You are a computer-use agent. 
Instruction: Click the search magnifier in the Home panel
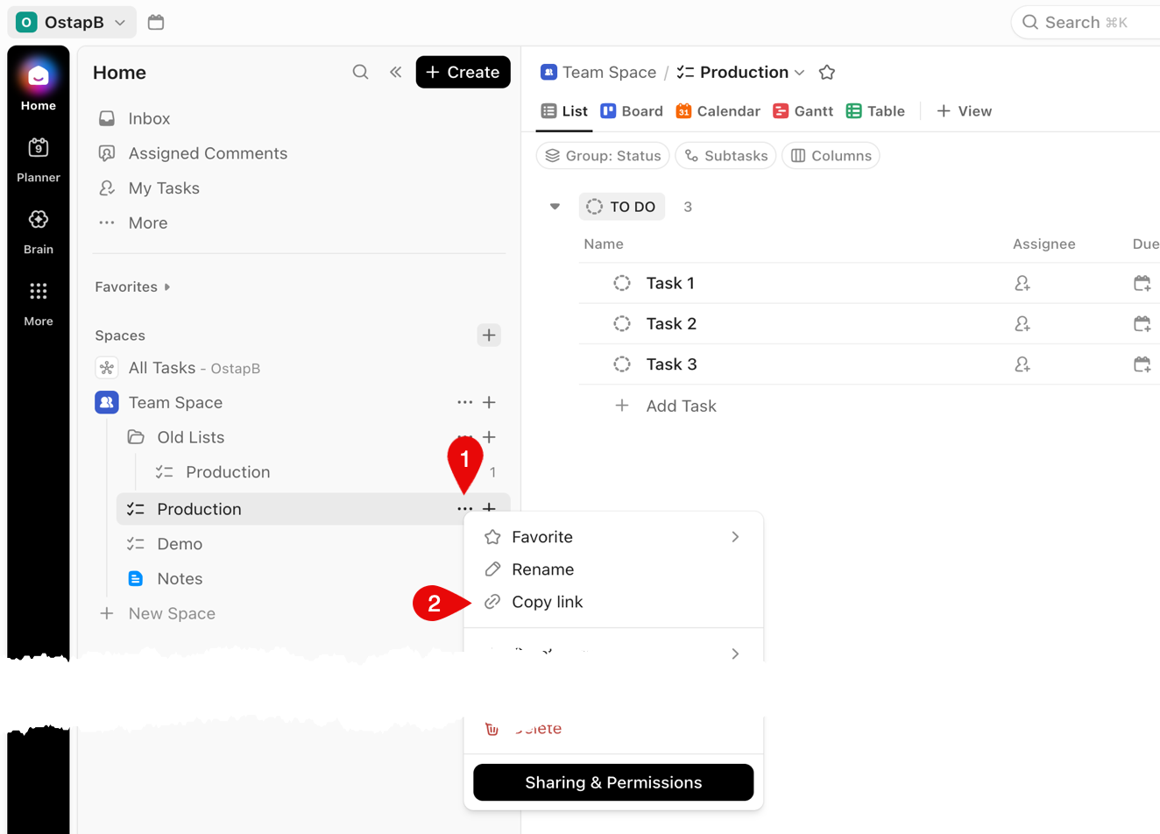(x=360, y=72)
